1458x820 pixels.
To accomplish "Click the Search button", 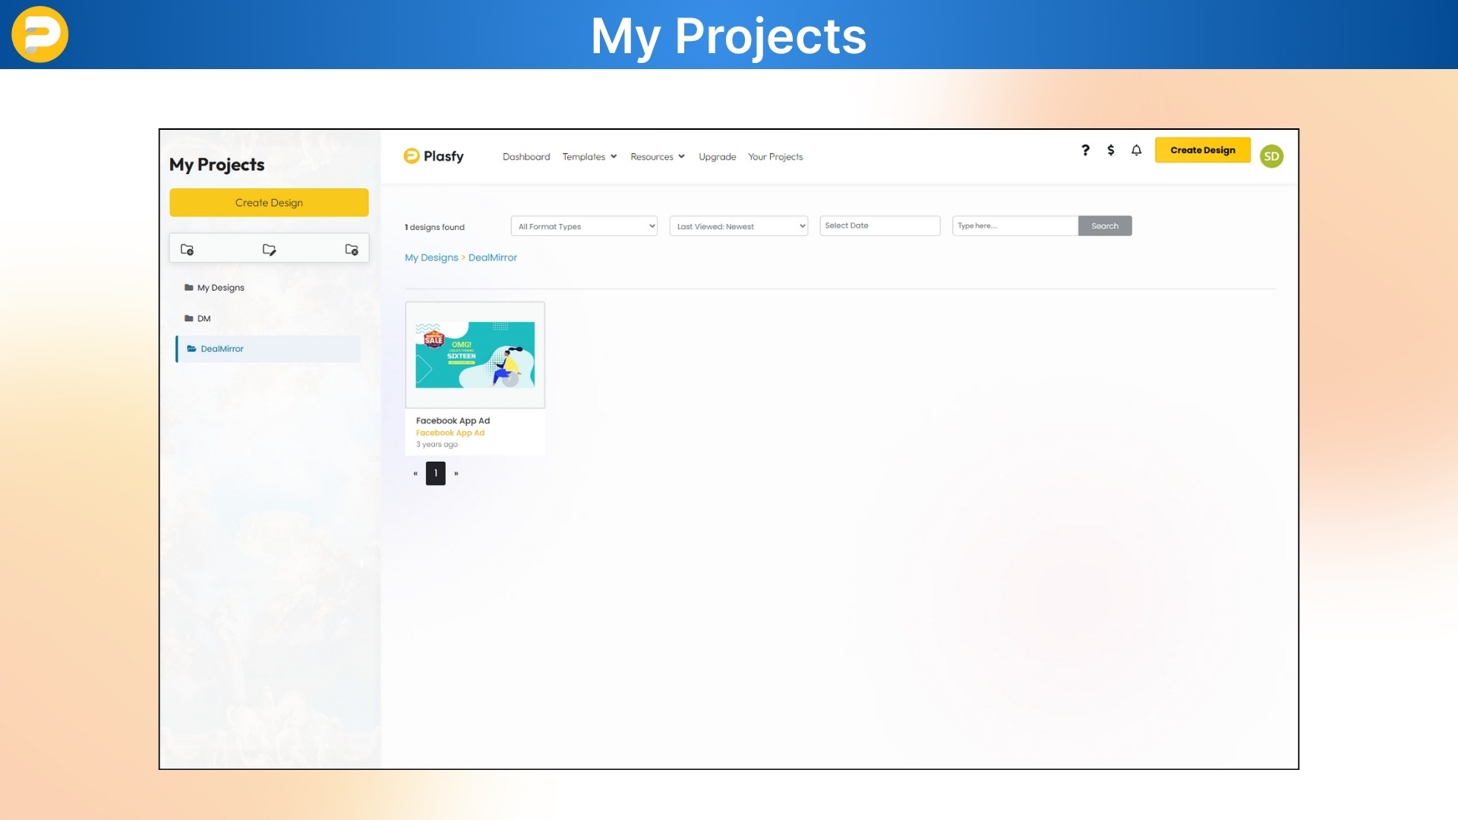I will click(x=1104, y=225).
